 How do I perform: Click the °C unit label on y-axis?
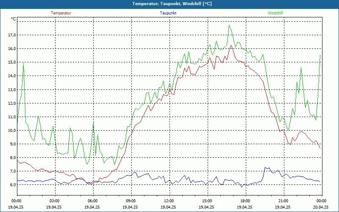pyautogui.click(x=13, y=19)
